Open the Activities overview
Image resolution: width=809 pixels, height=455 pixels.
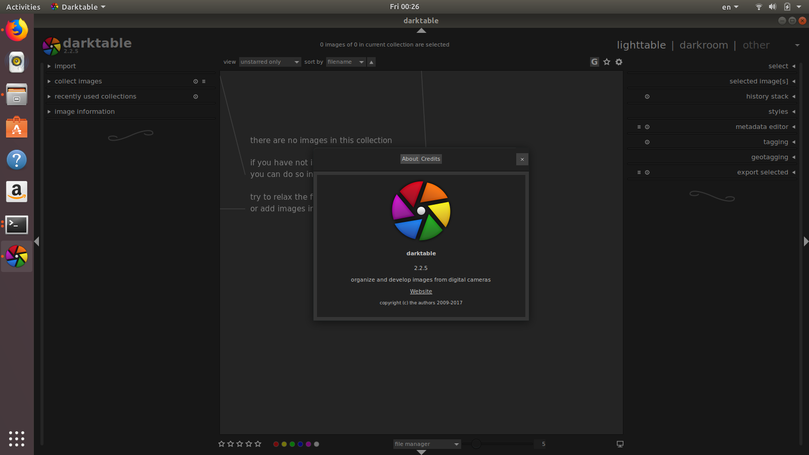23,7
